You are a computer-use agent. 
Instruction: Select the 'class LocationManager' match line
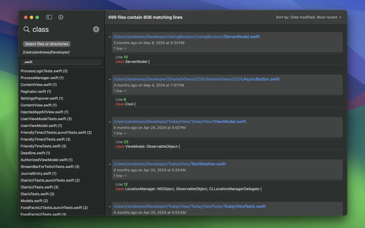click(189, 189)
